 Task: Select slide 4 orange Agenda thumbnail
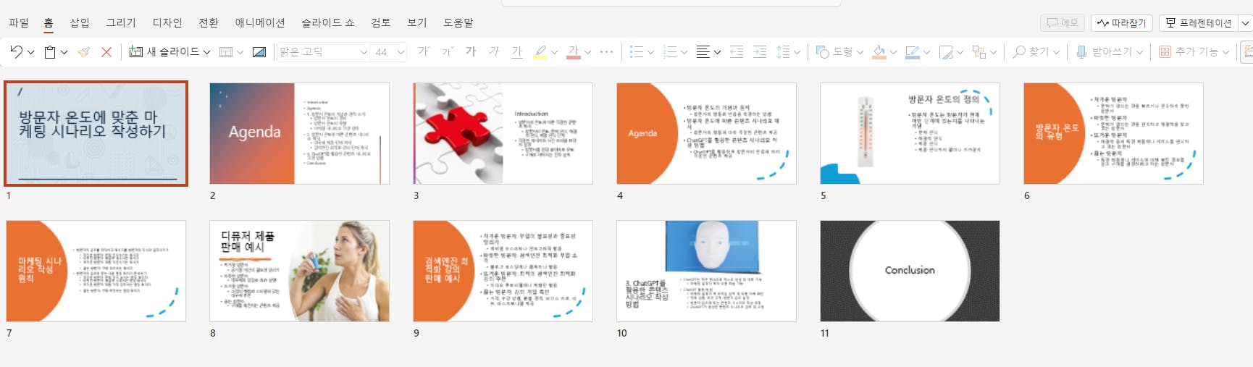point(706,133)
